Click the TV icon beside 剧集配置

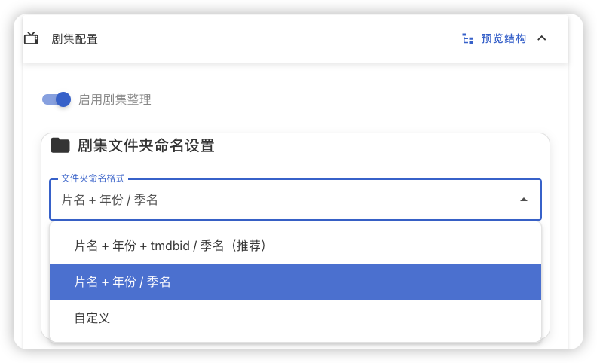point(31,38)
